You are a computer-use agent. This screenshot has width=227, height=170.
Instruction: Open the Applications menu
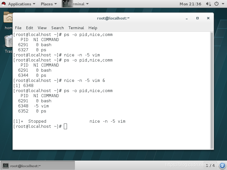coord(22,4)
